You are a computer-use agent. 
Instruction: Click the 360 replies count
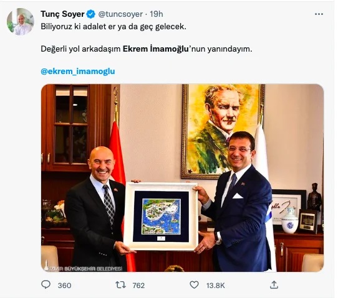coord(64,286)
